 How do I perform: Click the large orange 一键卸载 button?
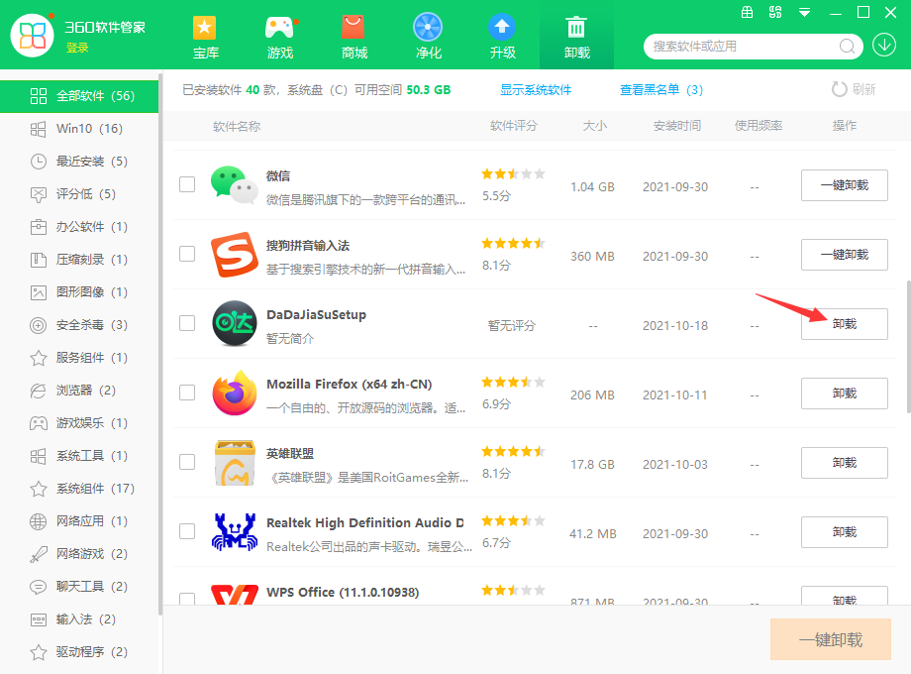tap(830, 639)
